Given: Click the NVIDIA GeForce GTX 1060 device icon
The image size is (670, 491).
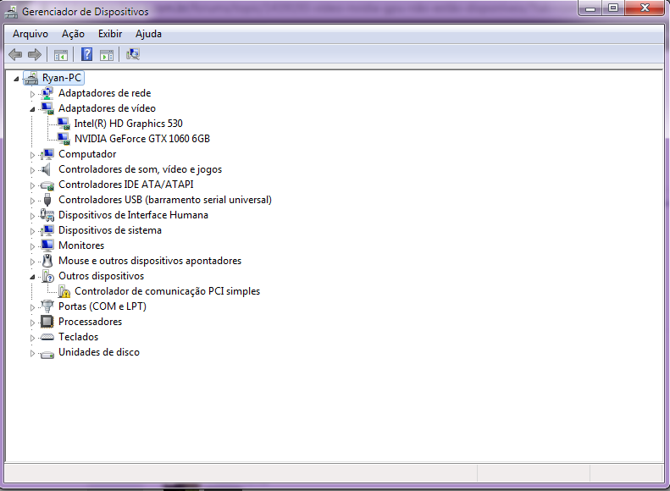Looking at the screenshot, I should click(64, 139).
